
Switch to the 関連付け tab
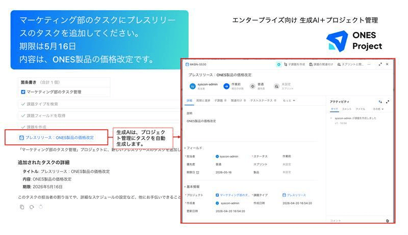coord(238,100)
